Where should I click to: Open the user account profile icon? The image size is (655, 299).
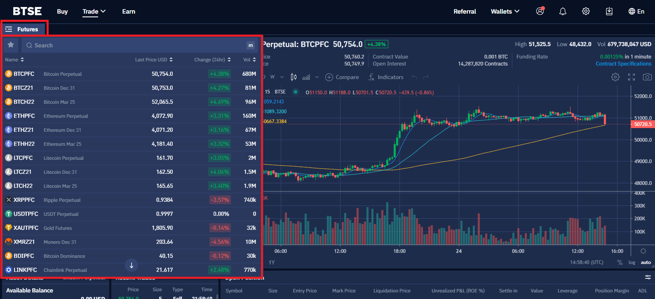pos(540,12)
